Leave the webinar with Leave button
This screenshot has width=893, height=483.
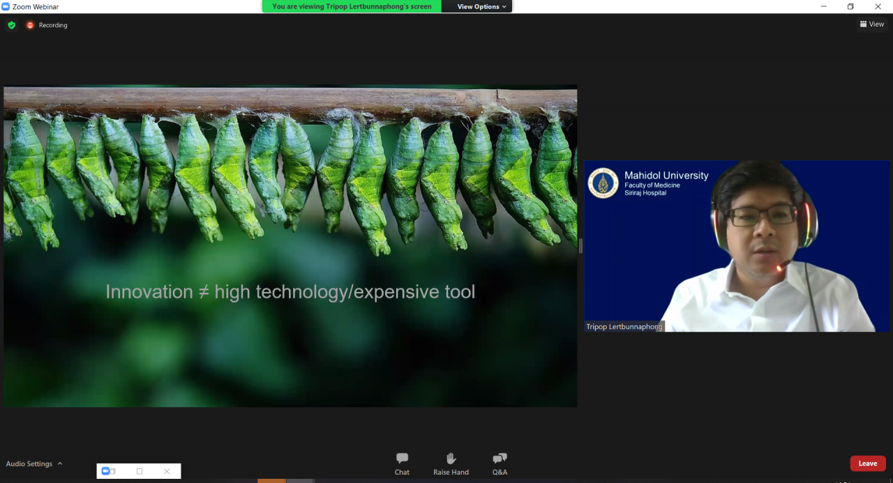coord(867,463)
